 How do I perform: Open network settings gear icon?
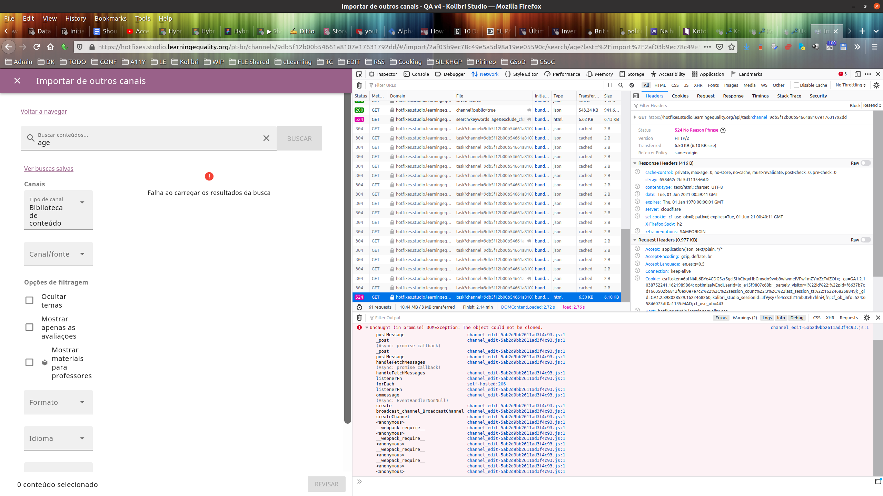pyautogui.click(x=876, y=85)
